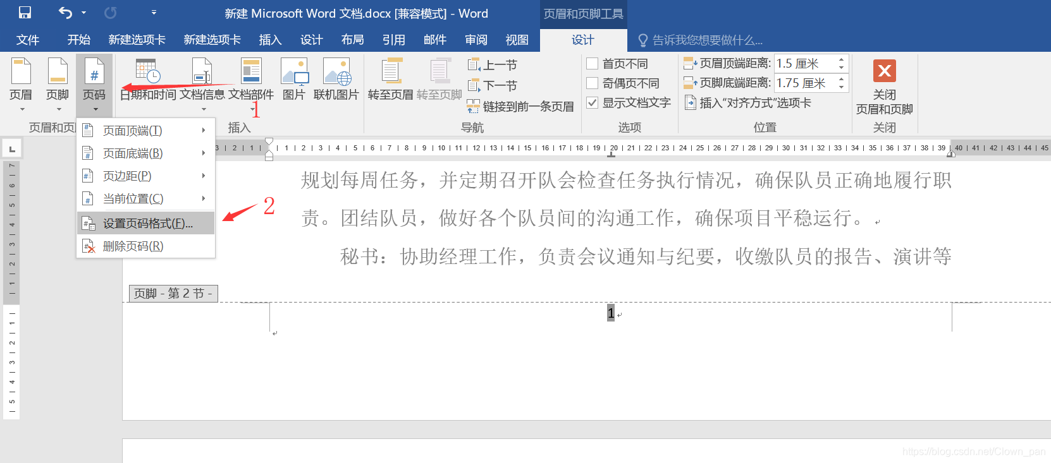1051x463 pixels.
Task: Expand 页面底端(B) submenu
Action: [x=145, y=153]
